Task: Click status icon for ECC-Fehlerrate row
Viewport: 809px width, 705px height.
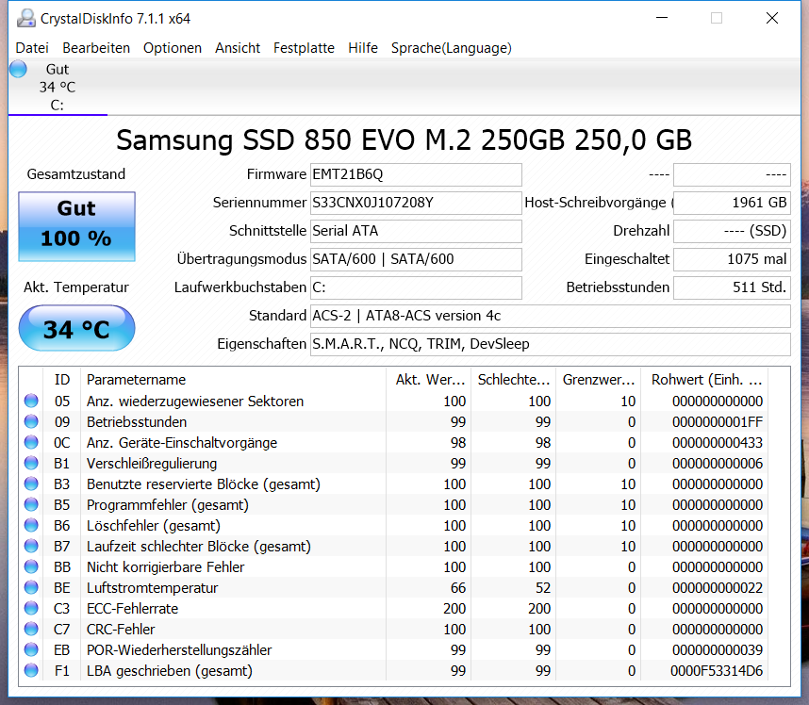Action: point(31,608)
